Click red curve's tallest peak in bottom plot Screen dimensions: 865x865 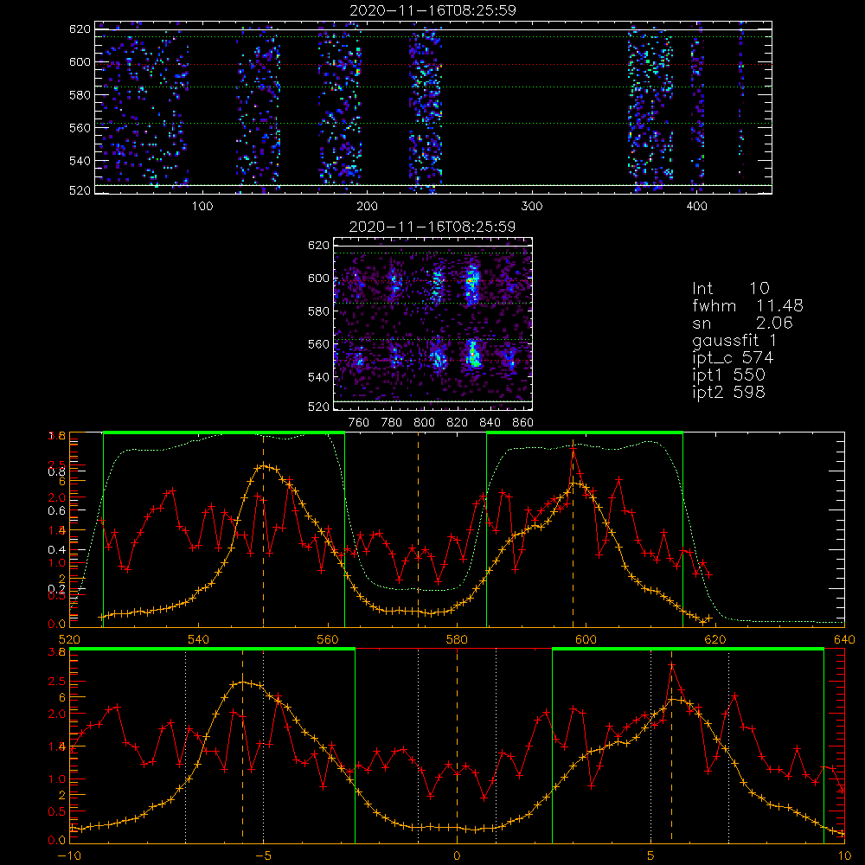click(x=671, y=665)
